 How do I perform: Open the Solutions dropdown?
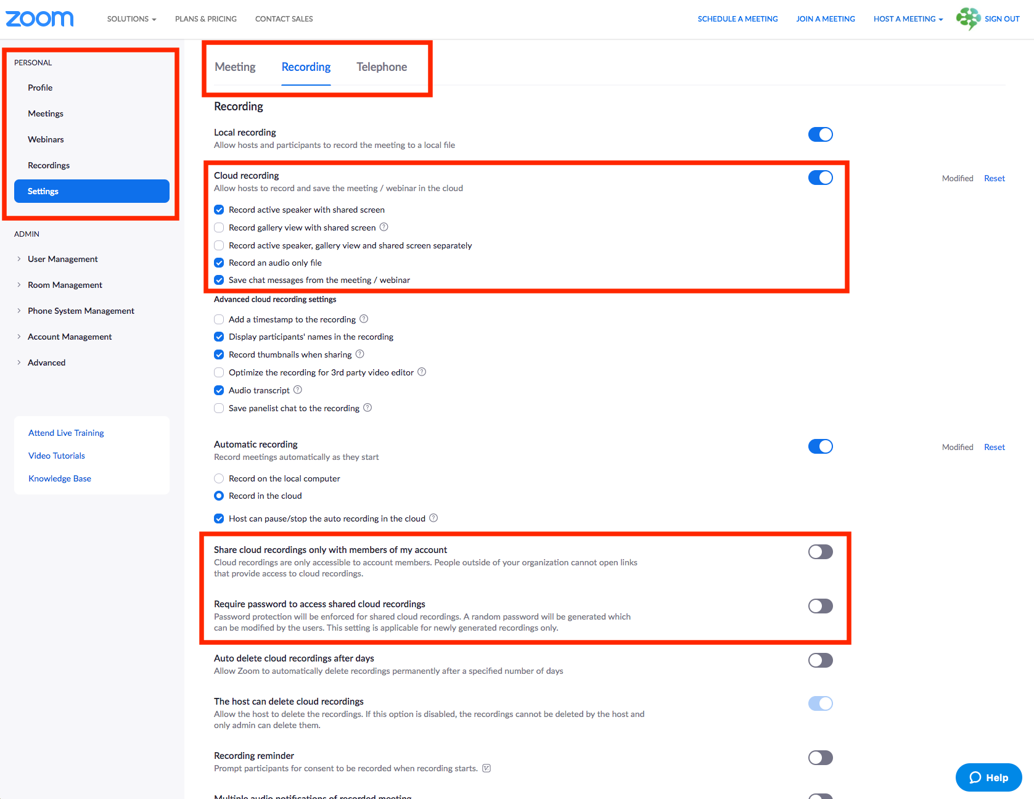coord(131,19)
